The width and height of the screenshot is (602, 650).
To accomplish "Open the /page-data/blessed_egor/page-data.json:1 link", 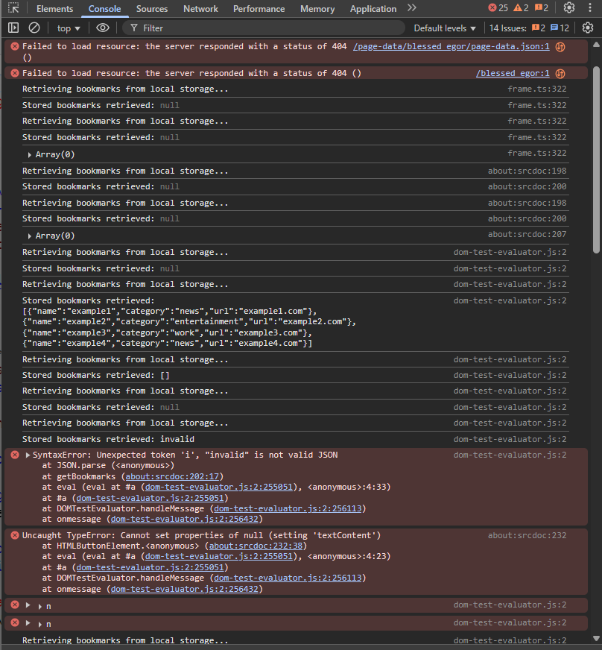I will tap(451, 46).
